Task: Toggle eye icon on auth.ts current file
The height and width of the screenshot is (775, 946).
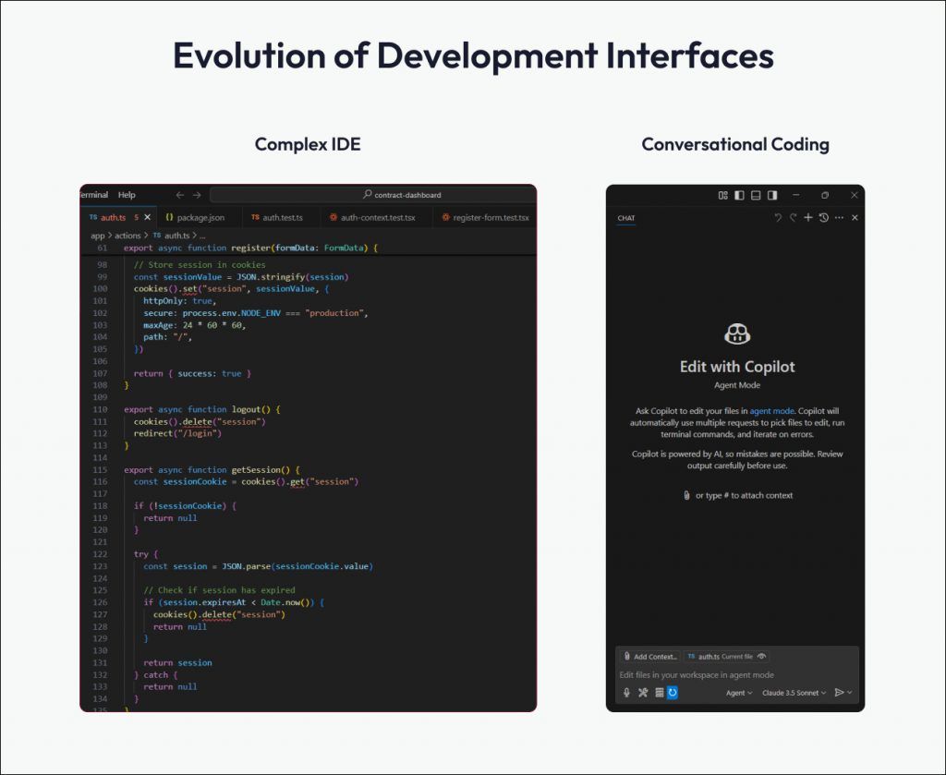Action: [x=762, y=656]
